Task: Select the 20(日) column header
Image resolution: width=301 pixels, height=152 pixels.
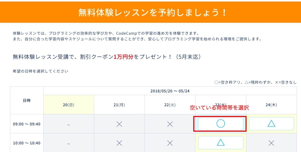Action: tap(68, 105)
